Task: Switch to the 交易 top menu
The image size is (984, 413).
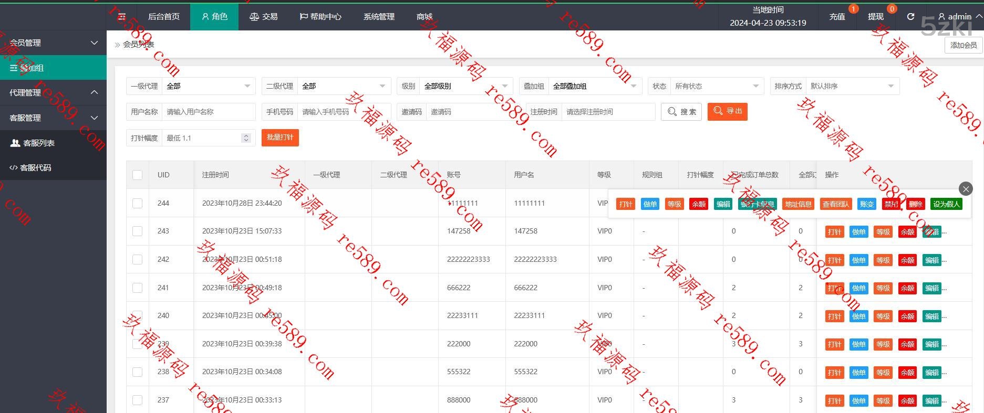Action: point(264,17)
